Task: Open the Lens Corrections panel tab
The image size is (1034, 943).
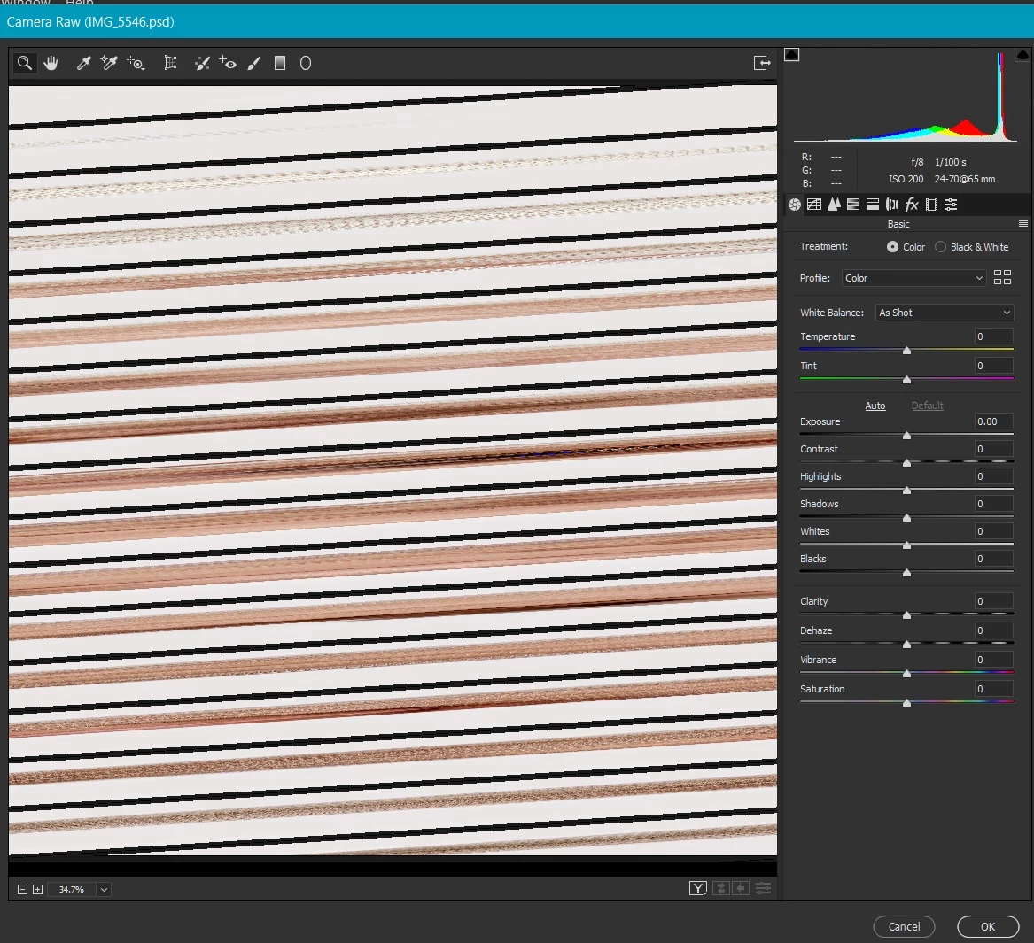Action: coord(892,205)
